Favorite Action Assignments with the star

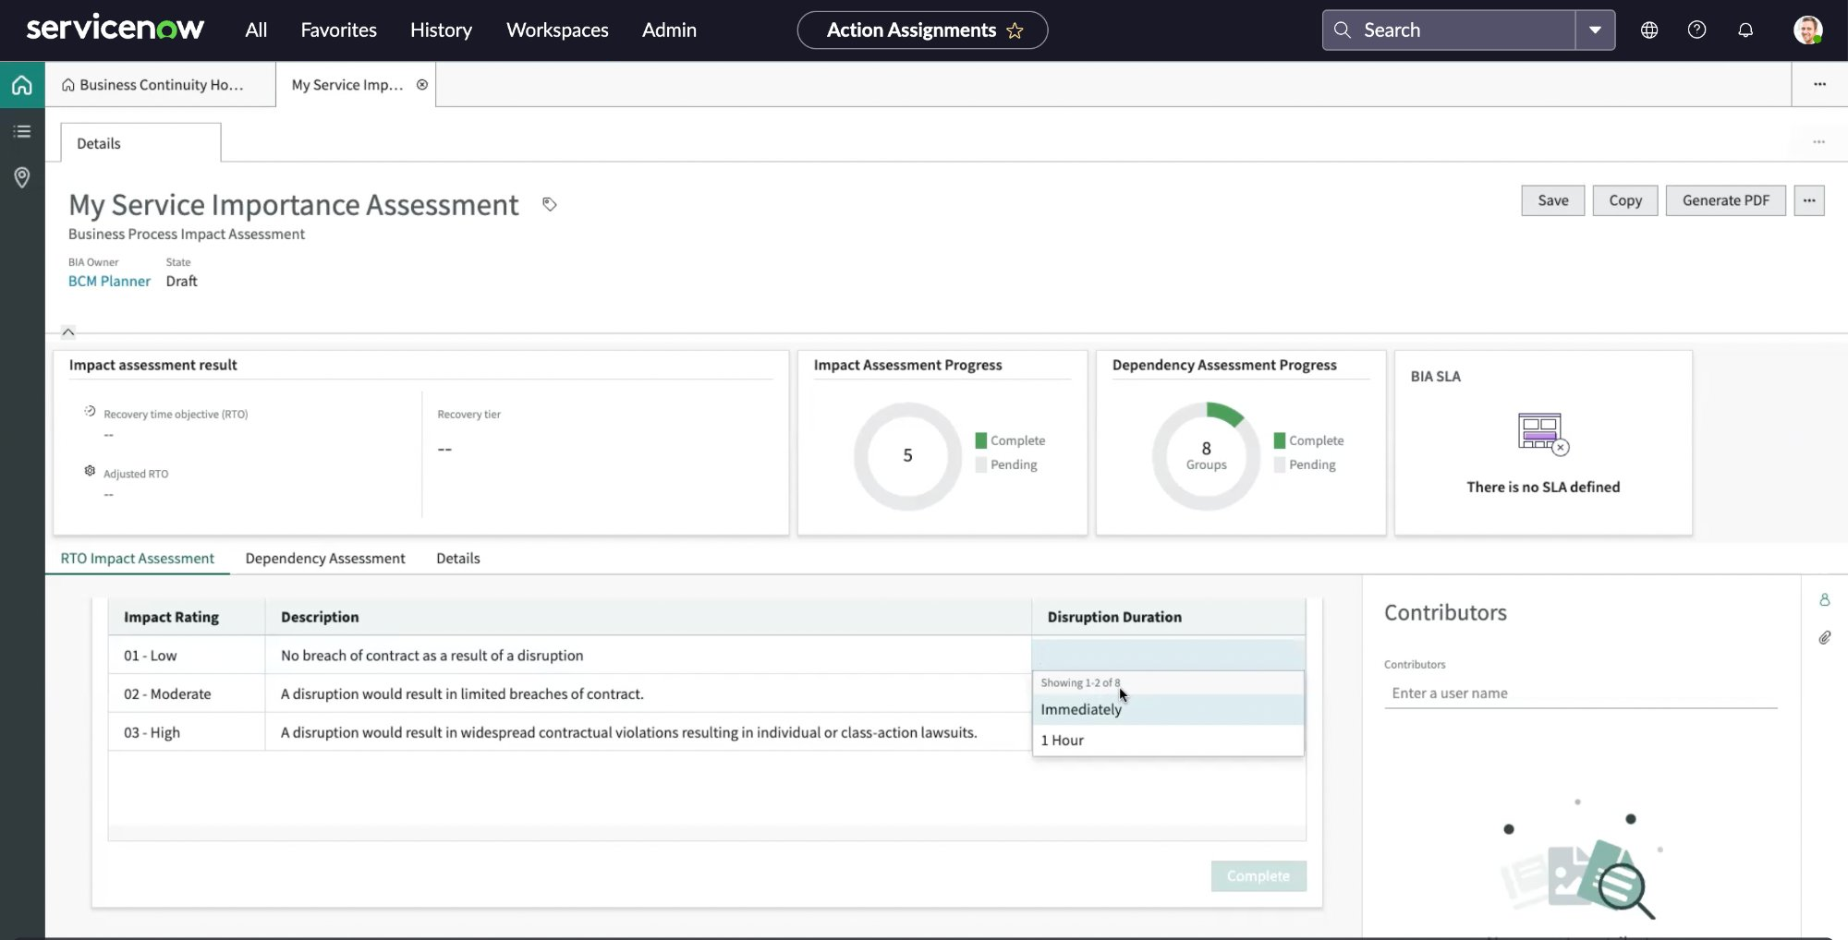[x=1015, y=30]
